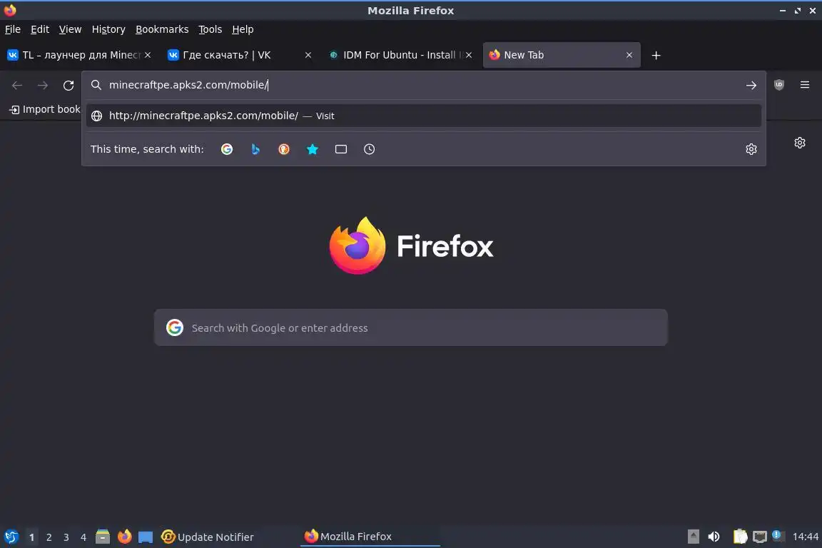Go back one page
Screen dimensions: 822x548
click(17, 86)
